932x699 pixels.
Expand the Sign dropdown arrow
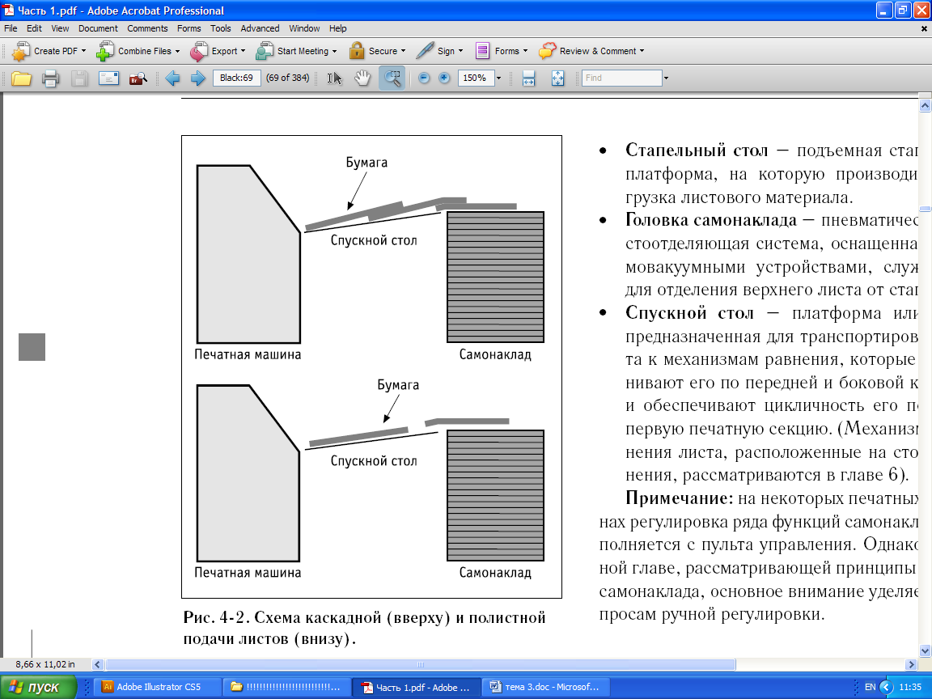coord(460,51)
